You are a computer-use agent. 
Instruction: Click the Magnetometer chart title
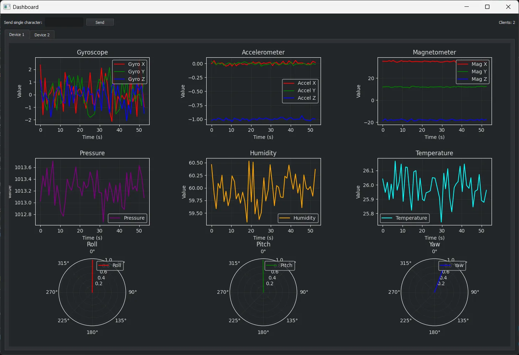coord(434,52)
